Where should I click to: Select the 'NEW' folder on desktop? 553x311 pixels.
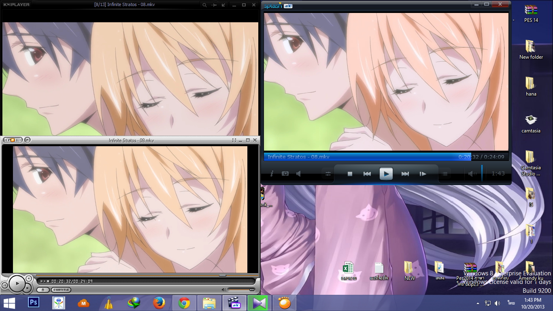coord(409,271)
